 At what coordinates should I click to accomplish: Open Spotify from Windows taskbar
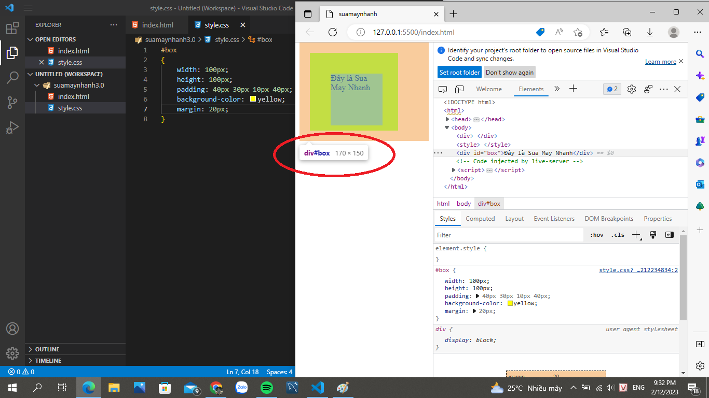tap(267, 388)
